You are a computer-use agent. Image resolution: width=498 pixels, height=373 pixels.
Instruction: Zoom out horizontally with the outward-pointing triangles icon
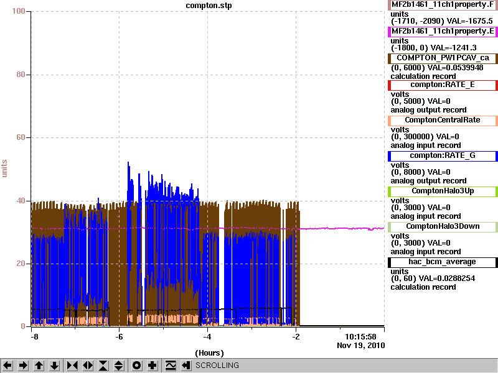(x=88, y=366)
